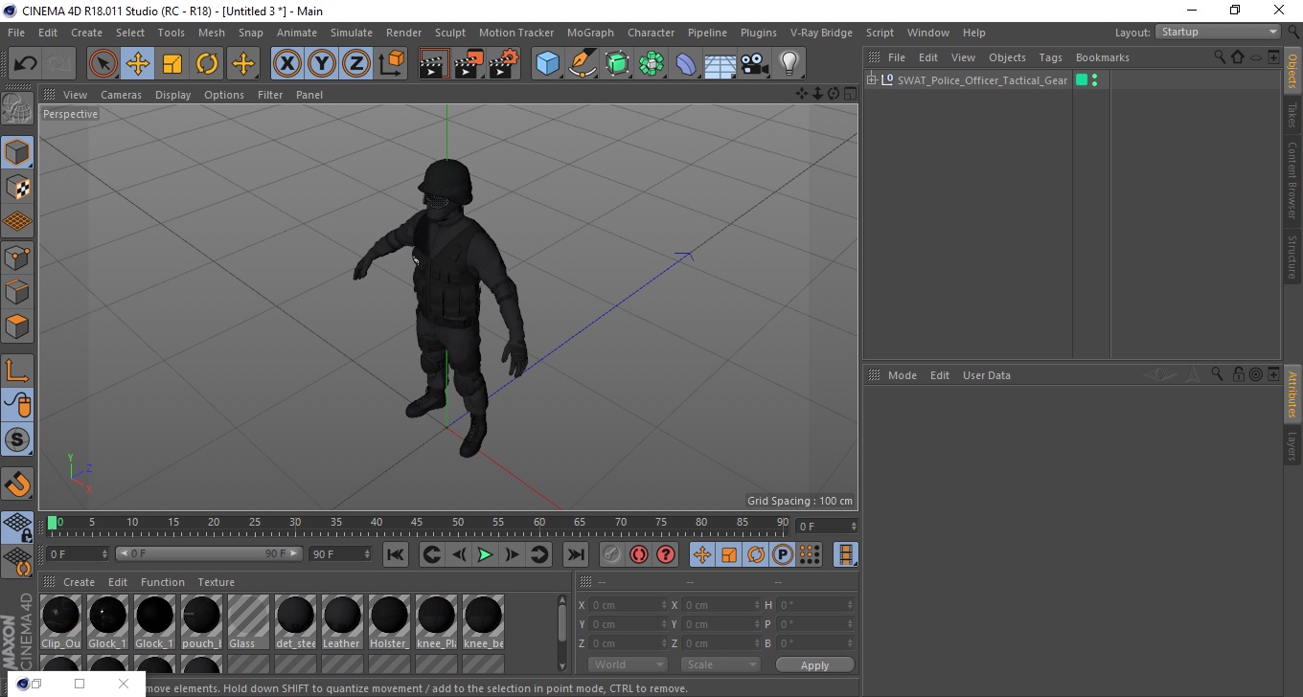Viewport: 1303px width, 697px height.
Task: Go to start of animation
Action: tap(396, 554)
